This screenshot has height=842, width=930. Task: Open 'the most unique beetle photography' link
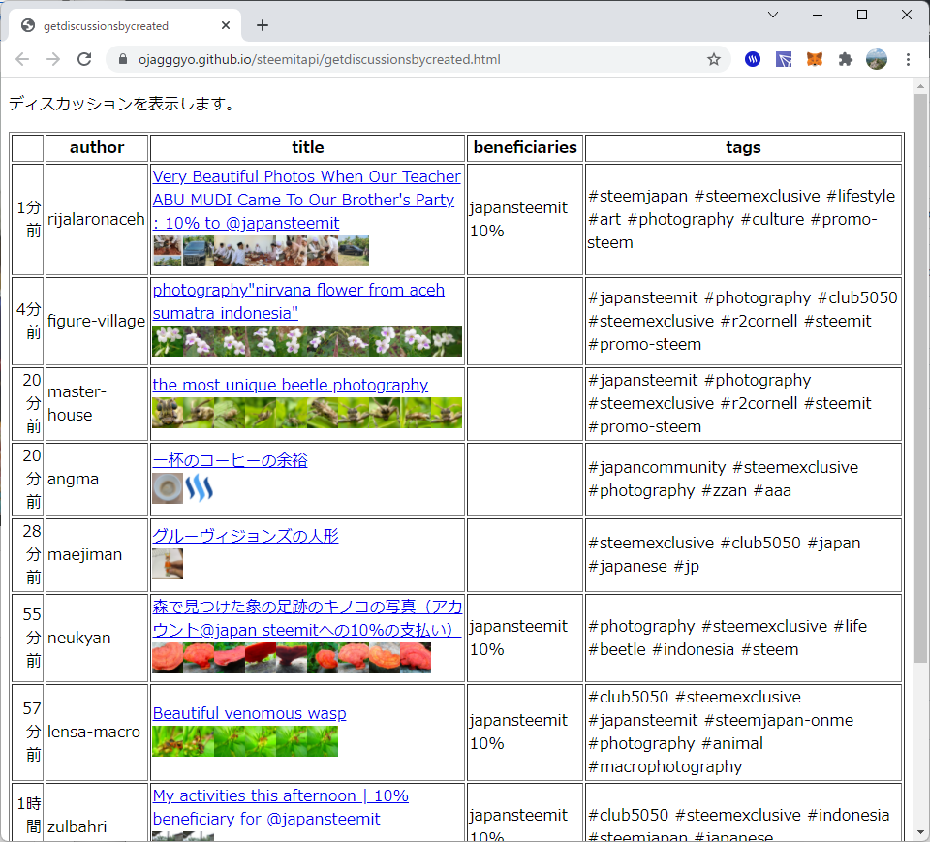point(290,385)
